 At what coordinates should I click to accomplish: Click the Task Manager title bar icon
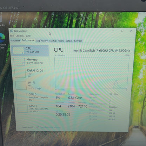[x=12, y=31]
